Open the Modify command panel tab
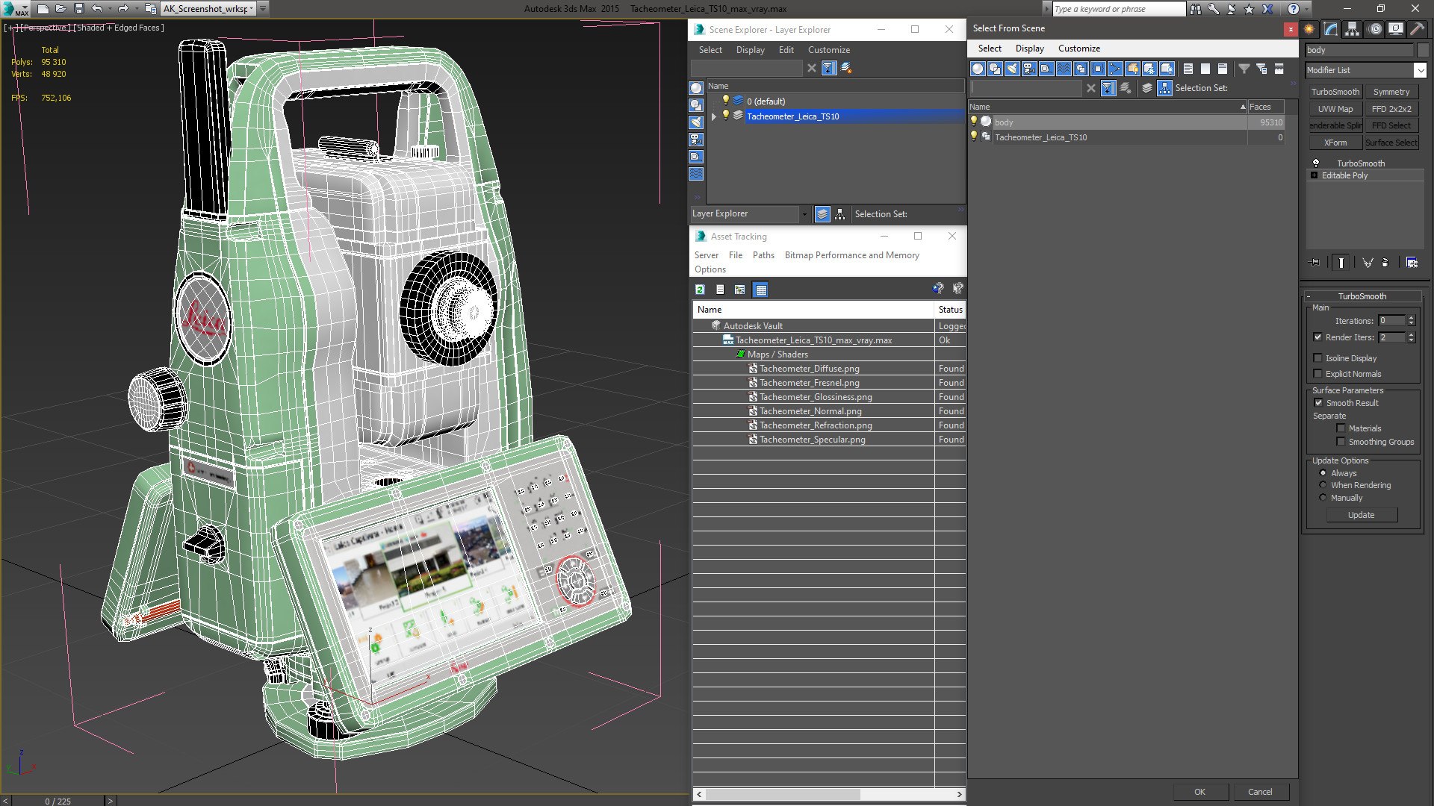 (1331, 29)
